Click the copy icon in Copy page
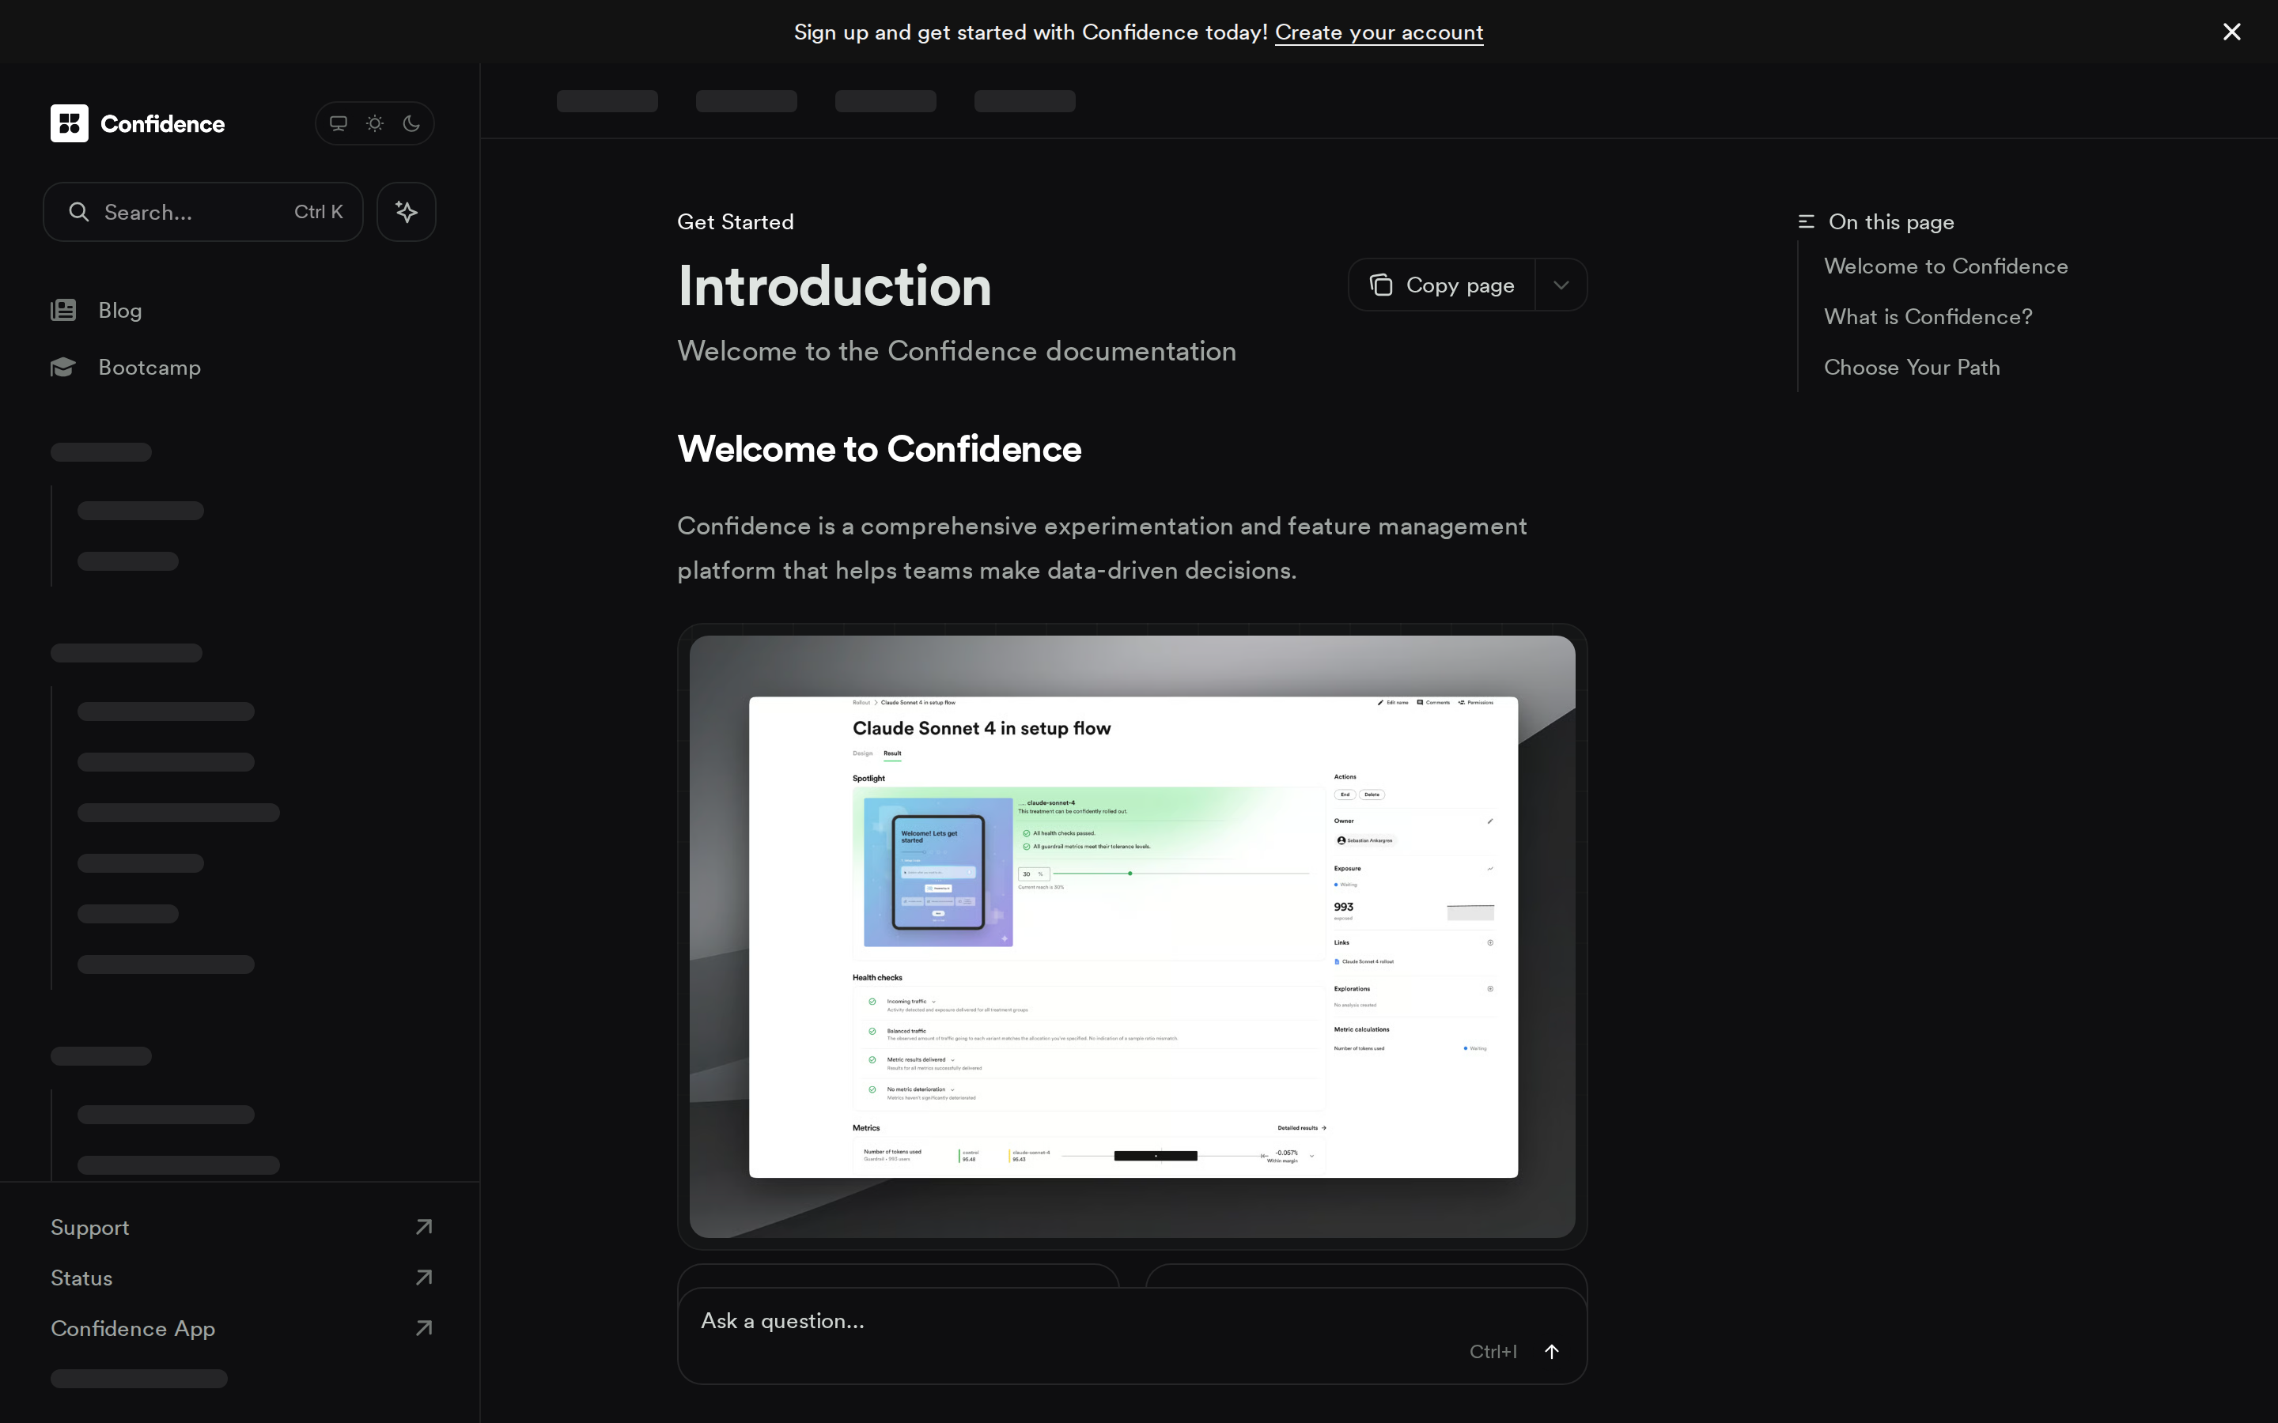Image resolution: width=2278 pixels, height=1423 pixels. 1381,285
